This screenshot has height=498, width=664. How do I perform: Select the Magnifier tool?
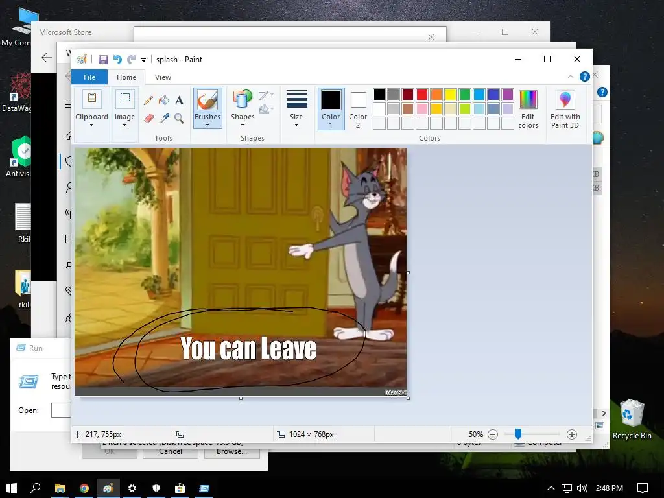tap(179, 118)
